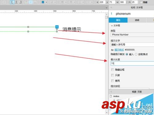154x115 pixels.
Task: Enable the 隐藏边框 checkbox
Action: [x=112, y=70]
